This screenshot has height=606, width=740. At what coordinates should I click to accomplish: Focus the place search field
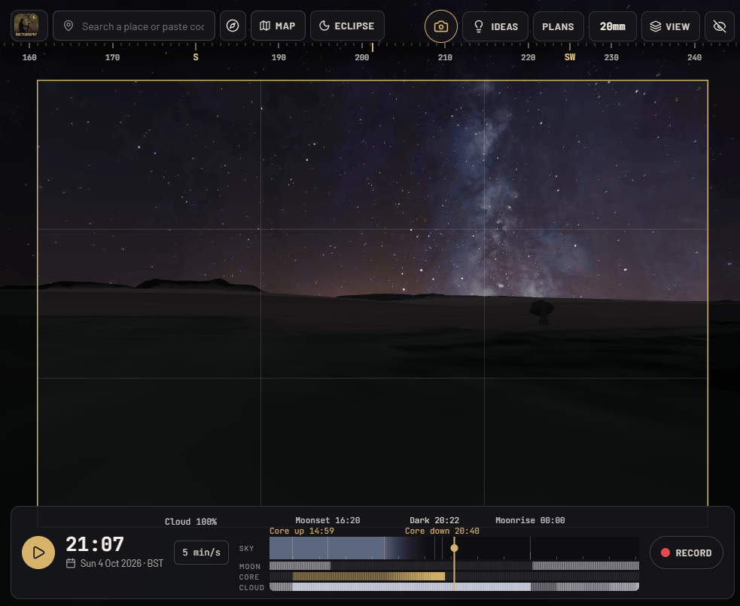coord(134,26)
